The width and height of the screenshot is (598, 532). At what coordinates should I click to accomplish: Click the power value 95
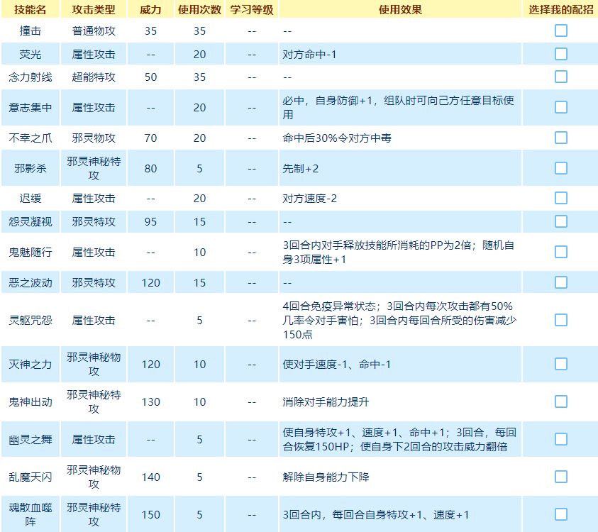[150, 221]
